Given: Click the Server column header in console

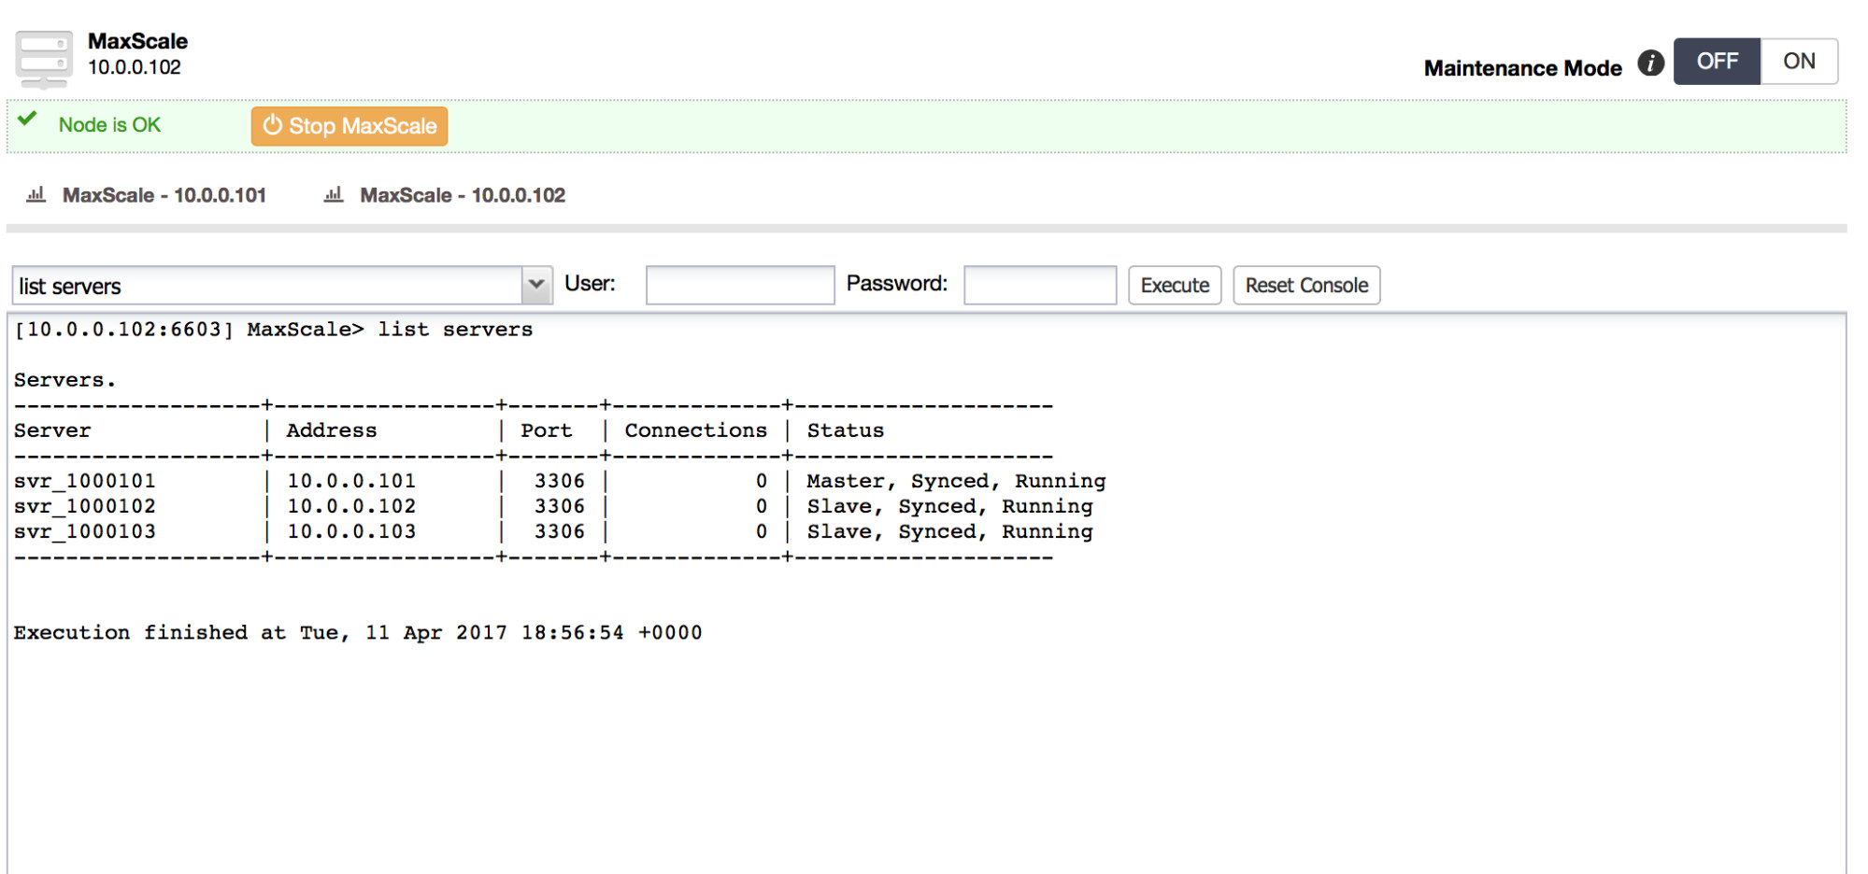Looking at the screenshot, I should 52,430.
